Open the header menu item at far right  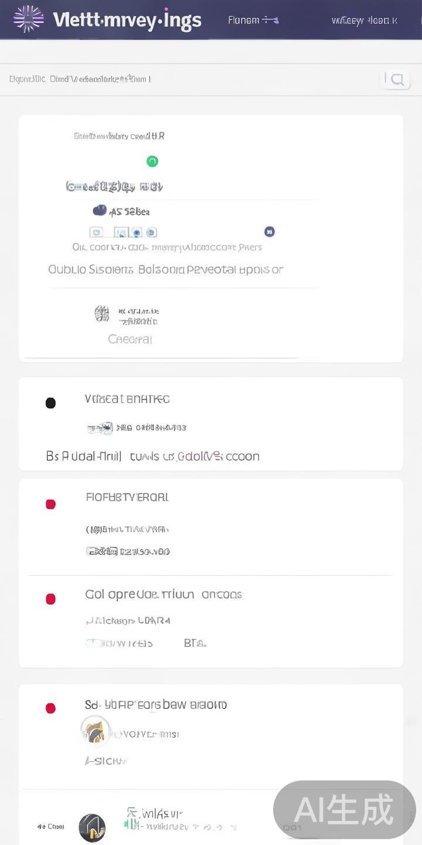click(x=364, y=21)
